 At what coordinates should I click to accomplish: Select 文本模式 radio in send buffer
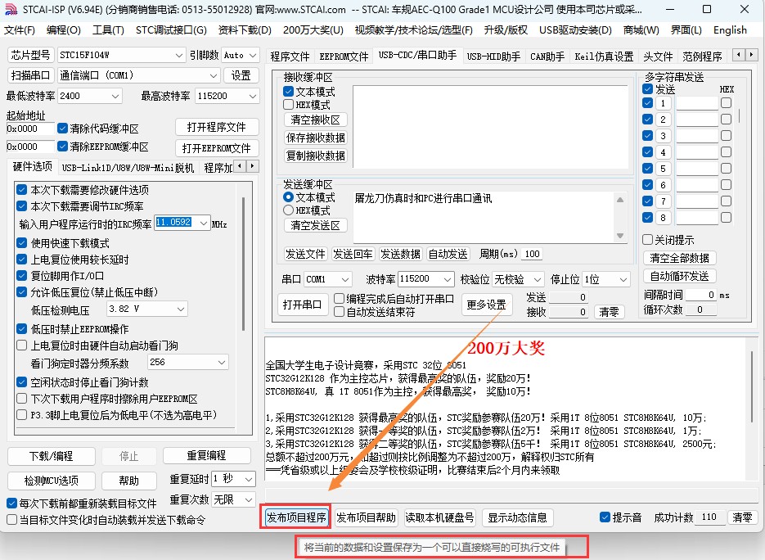(x=288, y=197)
